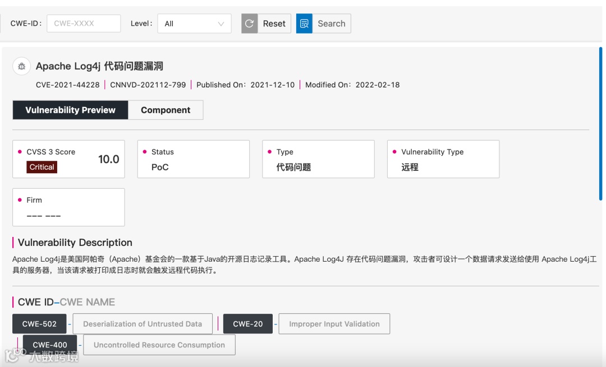Image resolution: width=606 pixels, height=367 pixels.
Task: Click the CWE-ID: label
Action: [x=26, y=24]
